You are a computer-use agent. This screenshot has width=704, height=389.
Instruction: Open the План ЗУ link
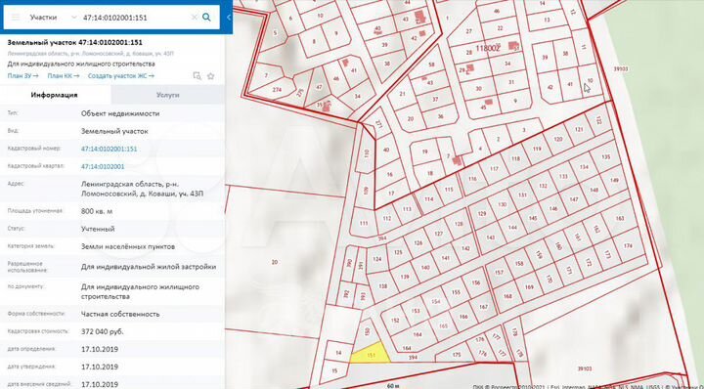(22, 76)
